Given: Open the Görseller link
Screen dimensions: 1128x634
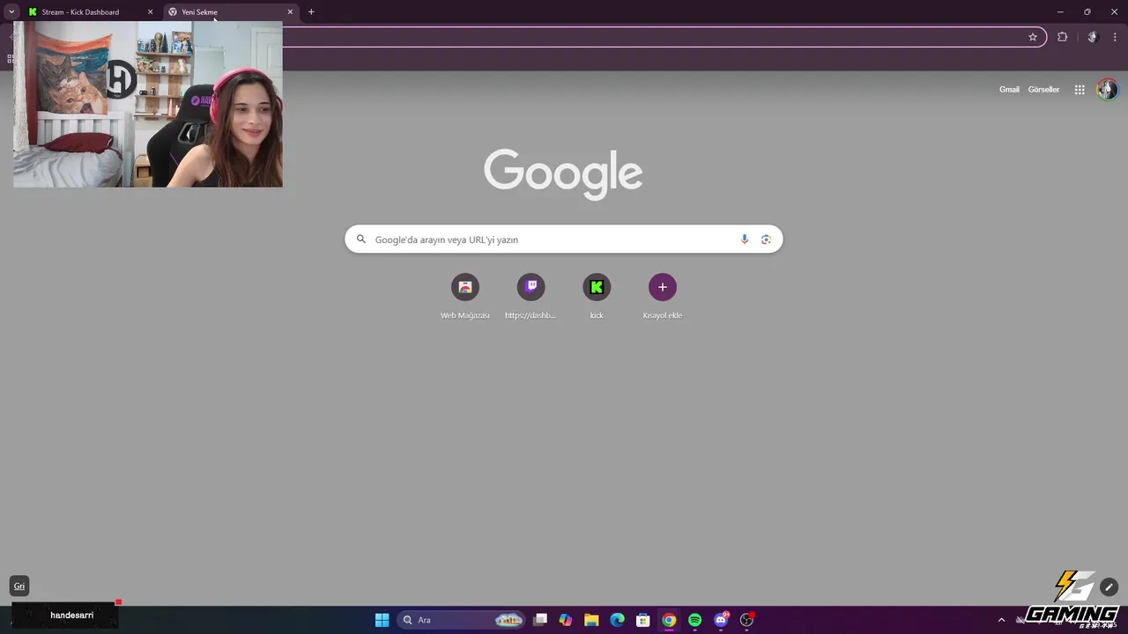Looking at the screenshot, I should pos(1043,90).
